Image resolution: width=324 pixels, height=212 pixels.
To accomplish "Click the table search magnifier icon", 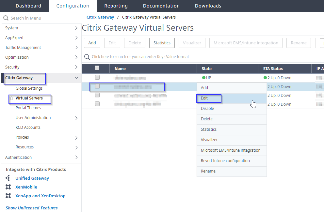I will pyautogui.click(x=87, y=57).
